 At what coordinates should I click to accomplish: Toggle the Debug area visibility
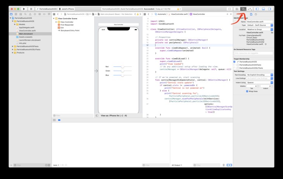pyautogui.click(x=264, y=8)
